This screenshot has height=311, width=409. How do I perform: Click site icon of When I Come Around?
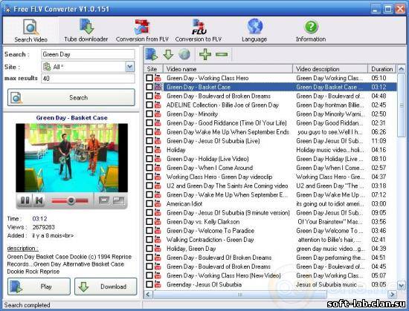(158, 168)
